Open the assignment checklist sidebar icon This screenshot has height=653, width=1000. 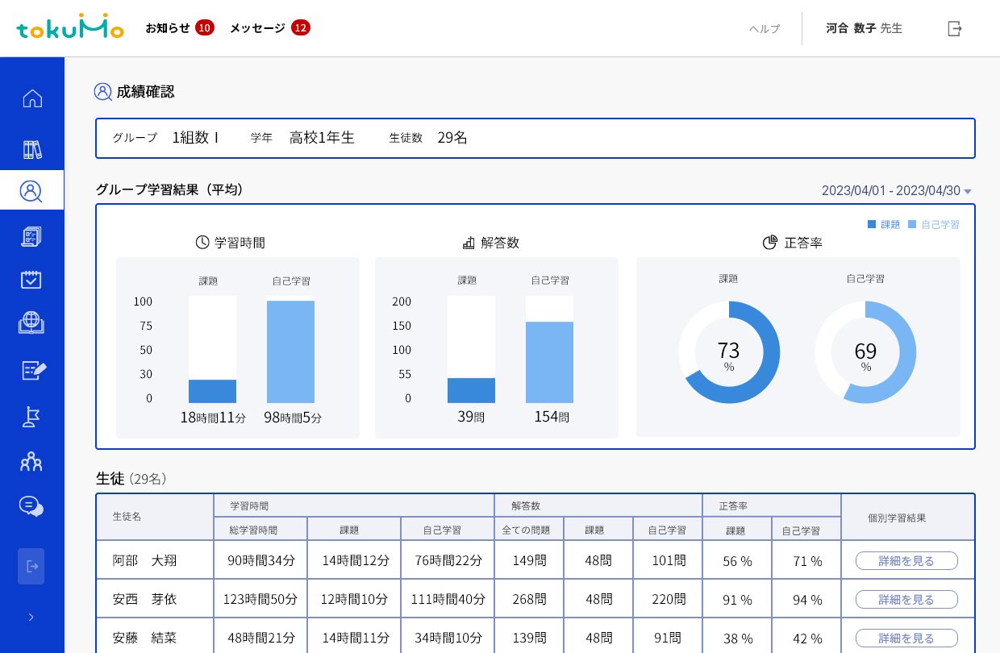31,236
